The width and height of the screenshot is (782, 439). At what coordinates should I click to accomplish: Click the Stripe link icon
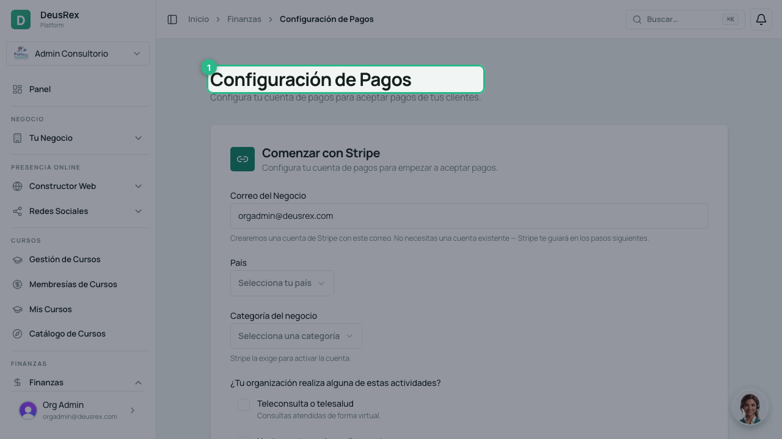pyautogui.click(x=243, y=159)
